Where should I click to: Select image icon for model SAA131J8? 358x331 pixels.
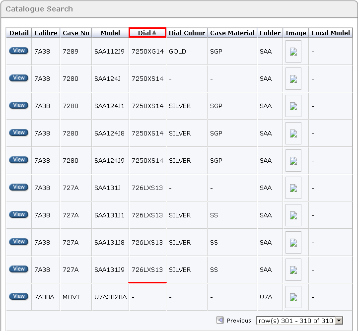pyautogui.click(x=293, y=243)
